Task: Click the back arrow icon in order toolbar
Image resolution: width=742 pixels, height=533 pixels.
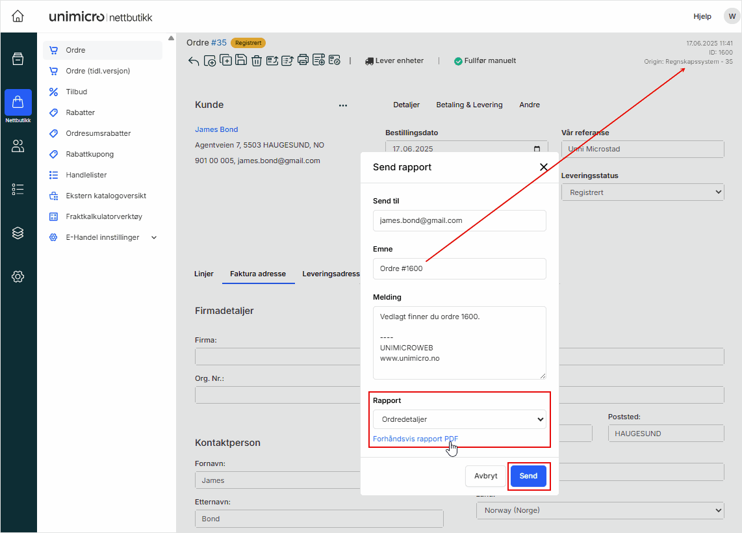Action: (194, 61)
